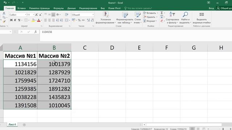Toggle middle vertical alignment
Screen dimensions: 232x130
click(49, 14)
